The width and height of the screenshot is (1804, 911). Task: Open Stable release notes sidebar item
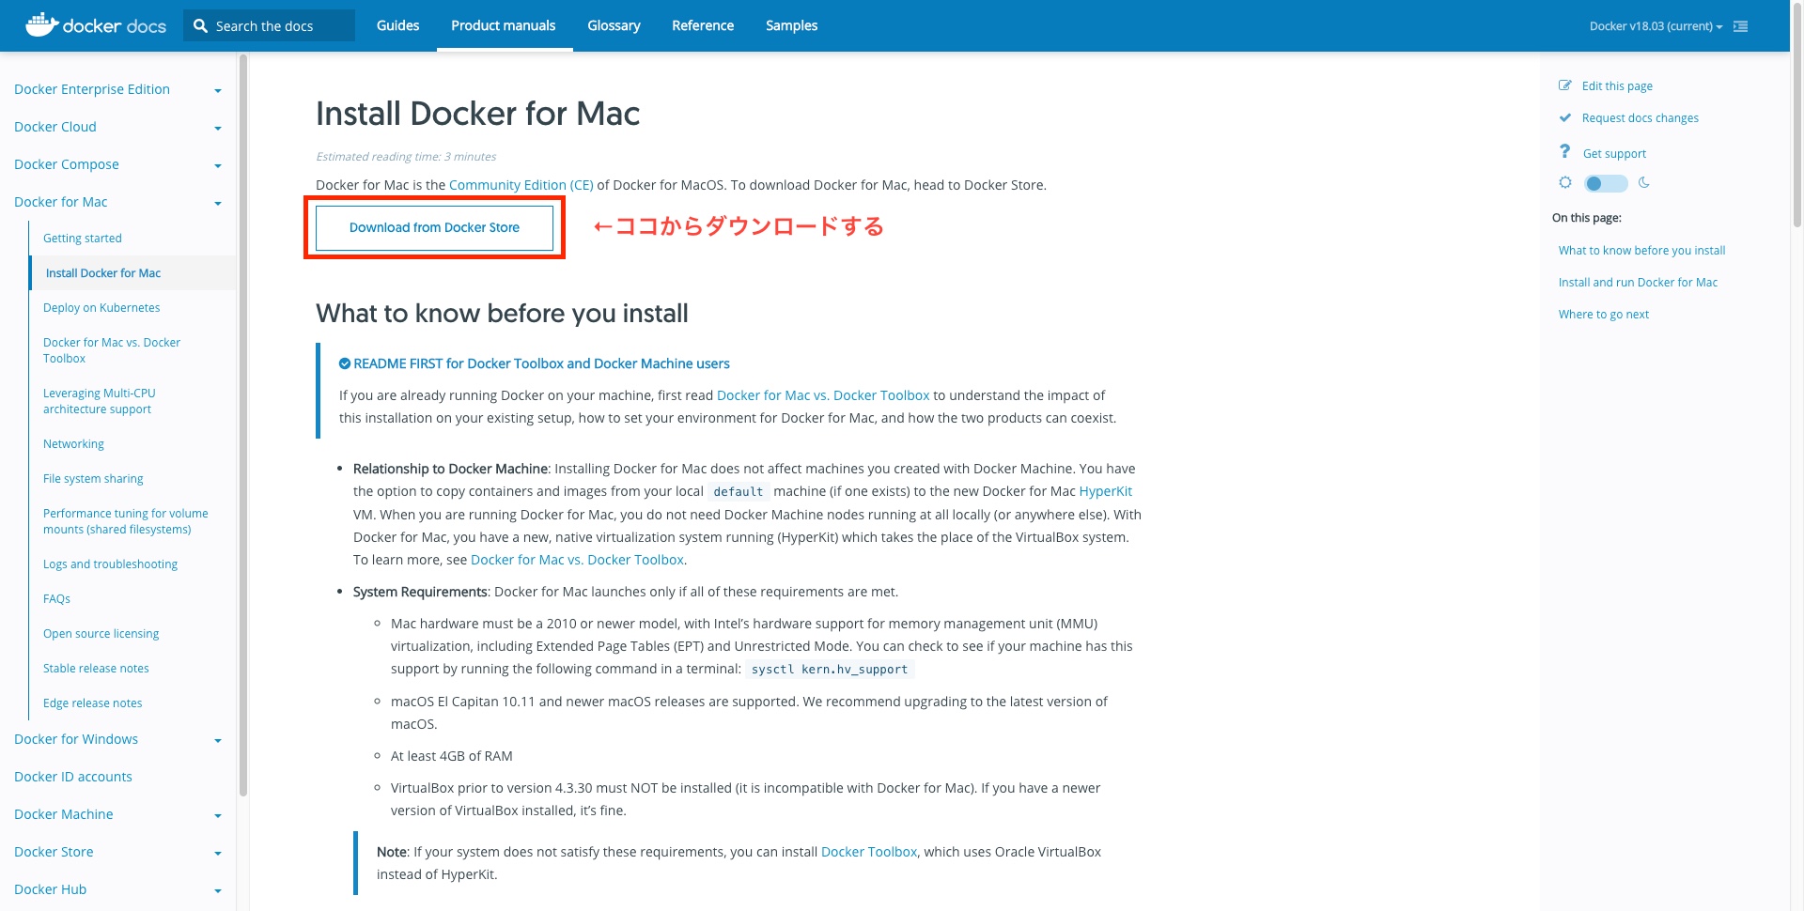[x=96, y=669]
